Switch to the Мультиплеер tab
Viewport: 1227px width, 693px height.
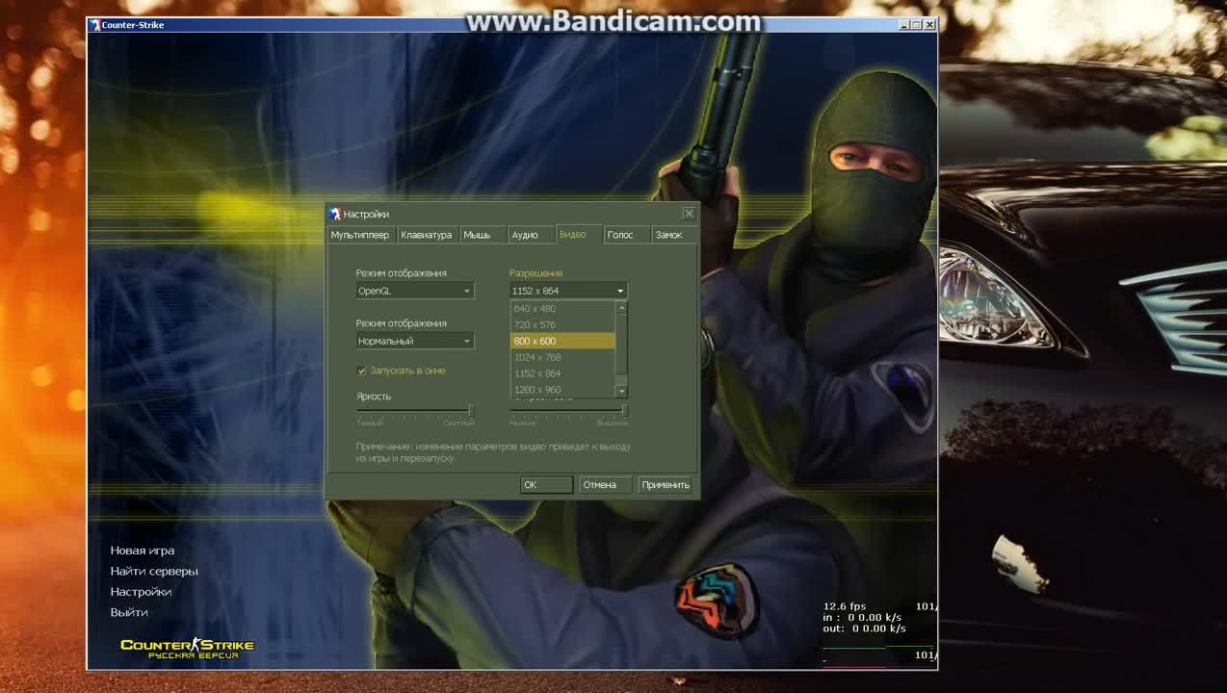pos(360,235)
